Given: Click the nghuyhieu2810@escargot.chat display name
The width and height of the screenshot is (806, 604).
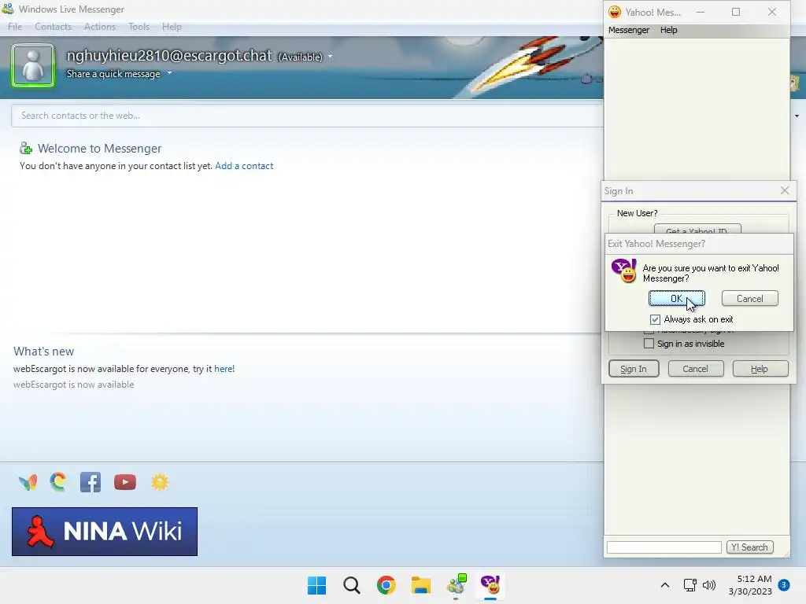Looking at the screenshot, I should [169, 55].
